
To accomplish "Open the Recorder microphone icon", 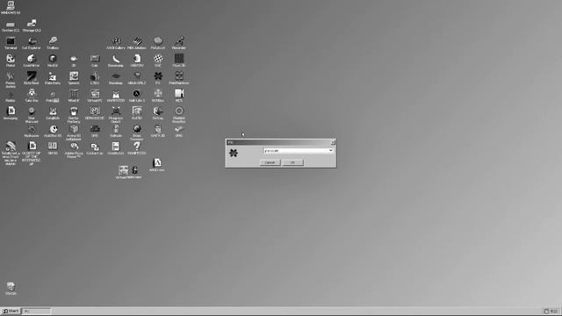I will pyautogui.click(x=179, y=43).
